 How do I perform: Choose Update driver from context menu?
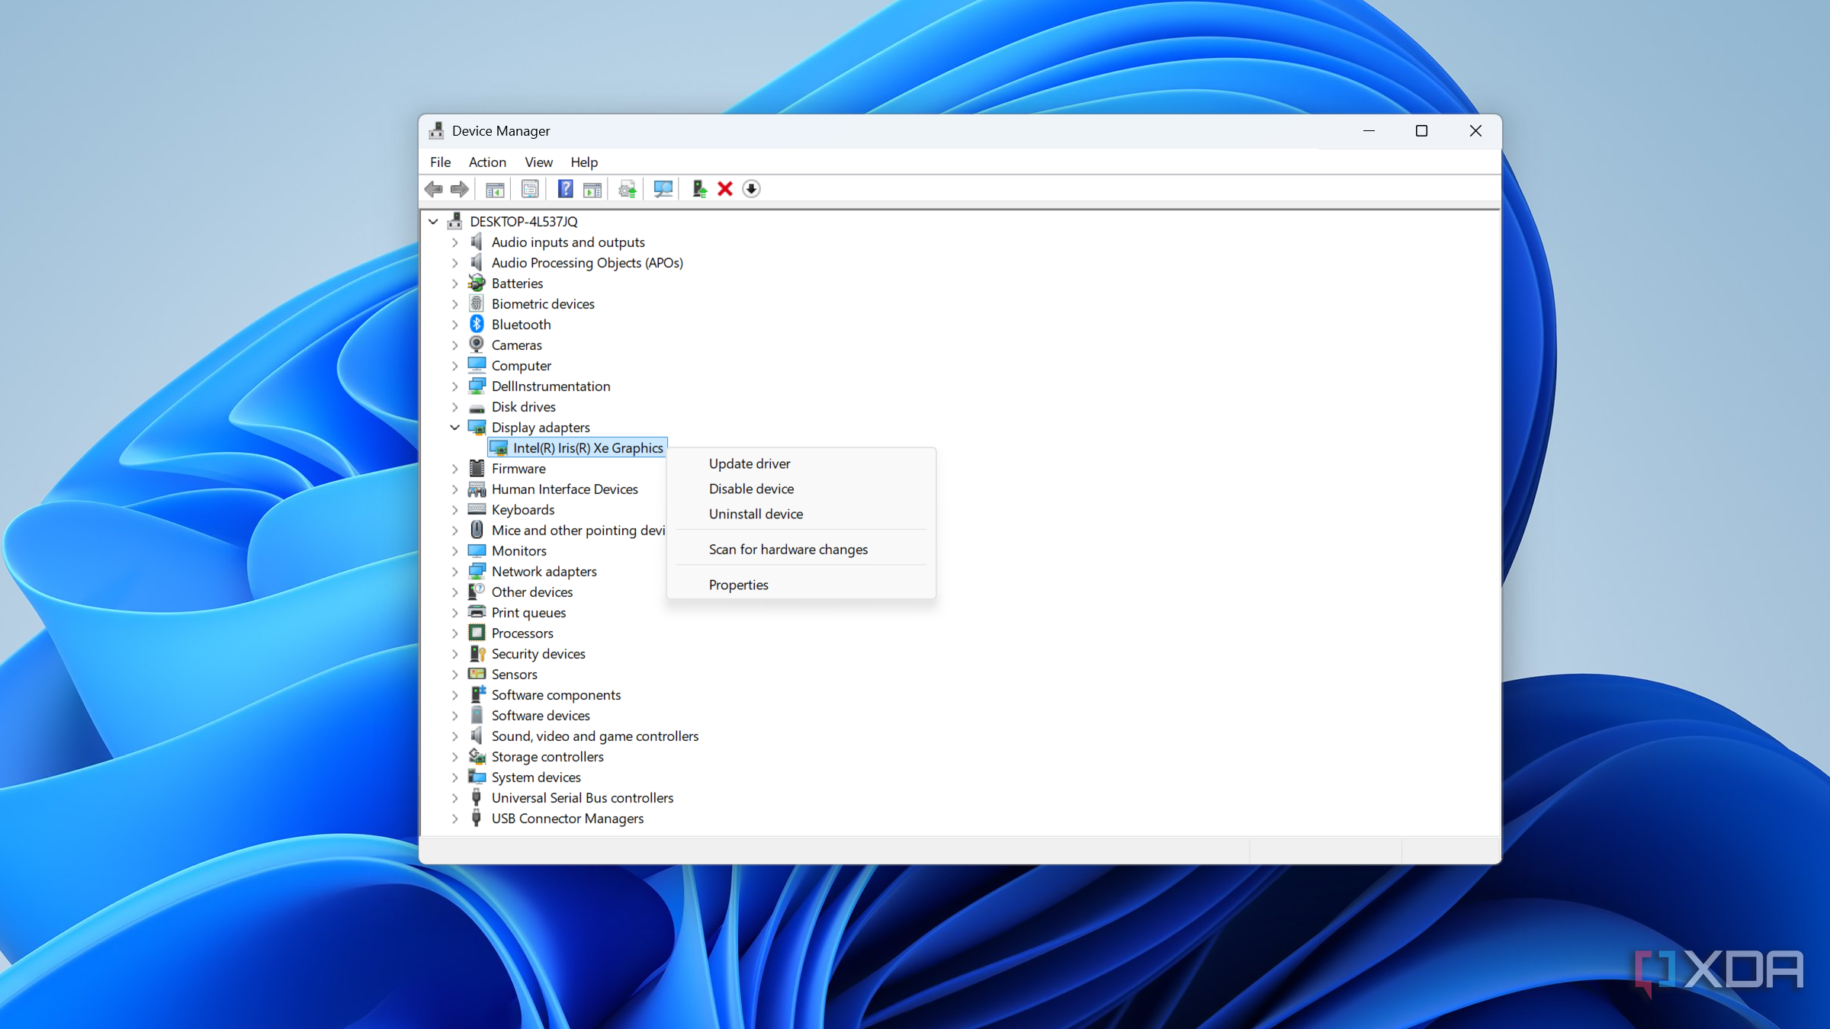pyautogui.click(x=801, y=463)
